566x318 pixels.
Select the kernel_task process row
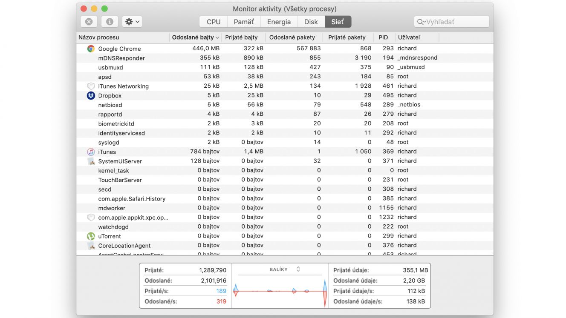pyautogui.click(x=285, y=170)
